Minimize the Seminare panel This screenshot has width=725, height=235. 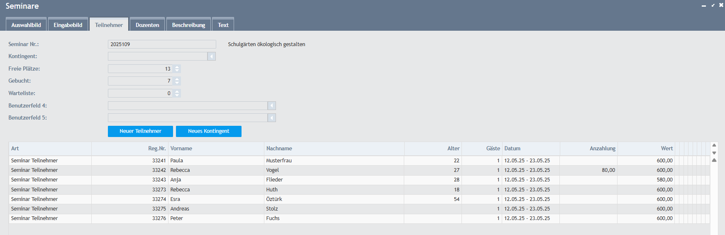[704, 6]
